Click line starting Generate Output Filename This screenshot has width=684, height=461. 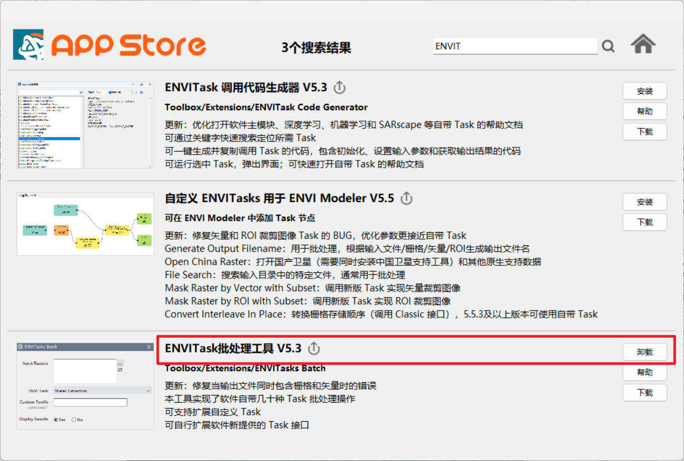[x=347, y=249]
